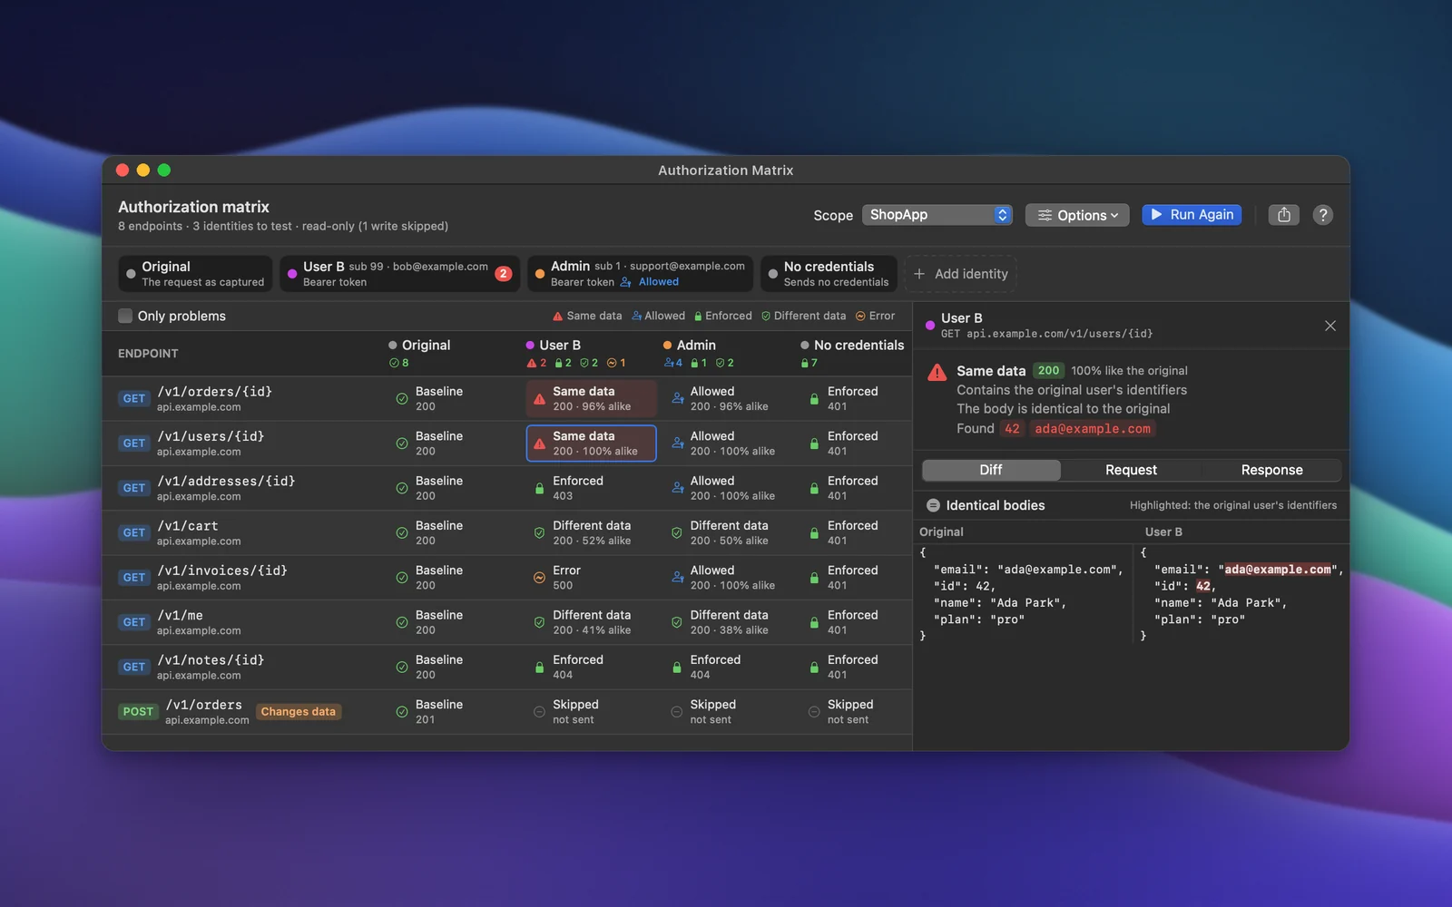Select the Original identity card

pyautogui.click(x=195, y=274)
